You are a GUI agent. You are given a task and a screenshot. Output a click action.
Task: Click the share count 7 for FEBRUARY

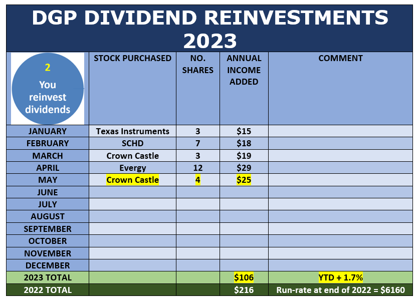pos(198,143)
